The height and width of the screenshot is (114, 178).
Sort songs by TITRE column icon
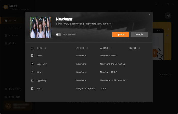click(45, 48)
